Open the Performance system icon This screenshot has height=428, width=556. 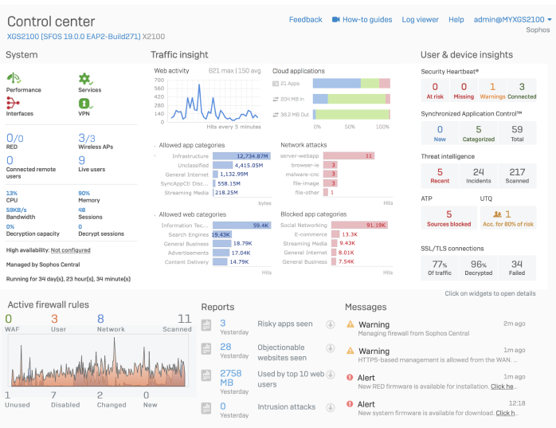click(14, 78)
